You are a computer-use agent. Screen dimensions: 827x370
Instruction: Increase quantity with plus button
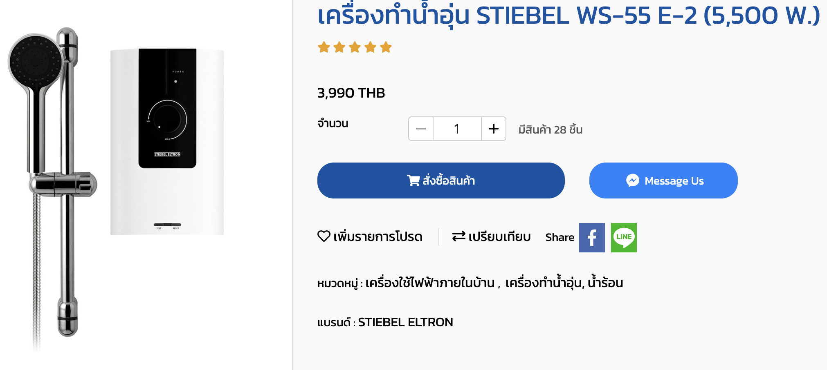(x=494, y=129)
